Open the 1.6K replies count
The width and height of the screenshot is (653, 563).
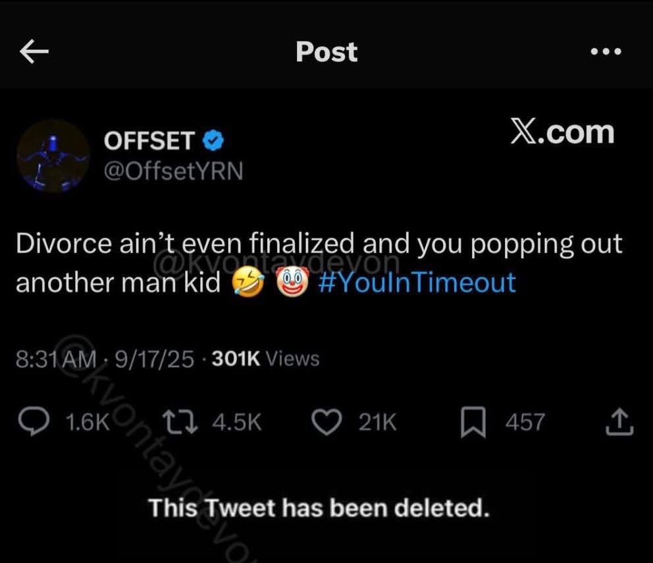click(88, 422)
